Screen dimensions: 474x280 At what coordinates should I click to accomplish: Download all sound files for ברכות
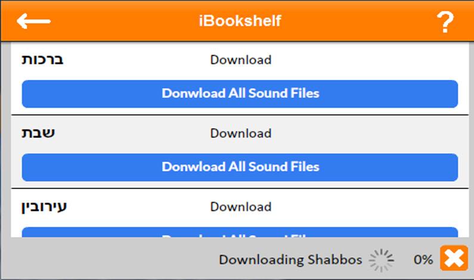tap(240, 94)
